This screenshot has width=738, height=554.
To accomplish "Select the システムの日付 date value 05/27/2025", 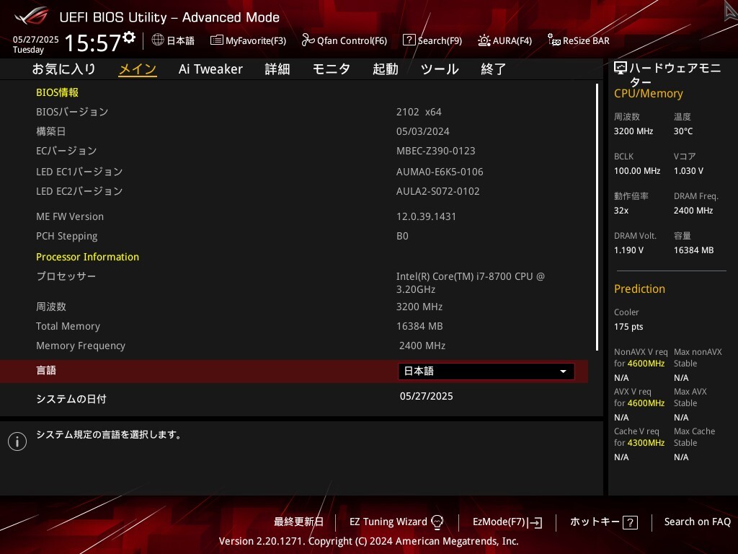I will click(x=427, y=396).
